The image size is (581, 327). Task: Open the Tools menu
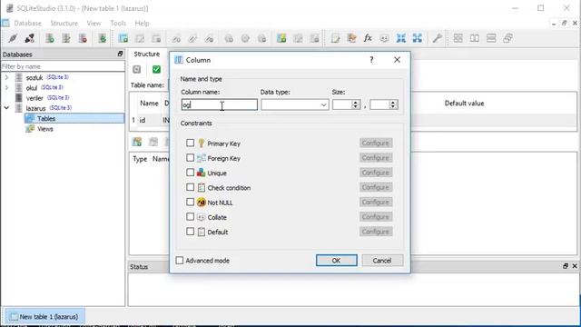tap(118, 23)
